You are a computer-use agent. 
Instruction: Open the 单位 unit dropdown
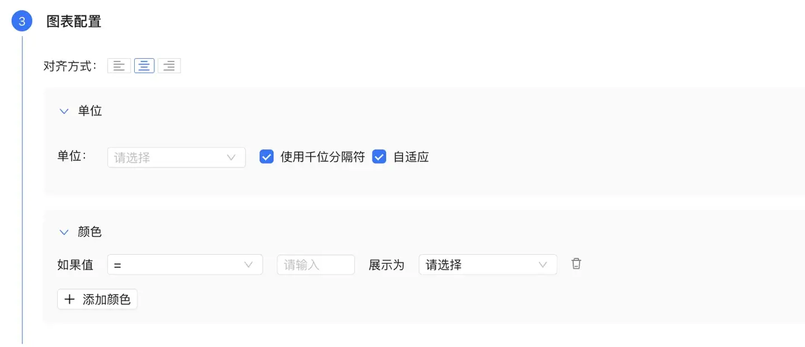pos(176,157)
